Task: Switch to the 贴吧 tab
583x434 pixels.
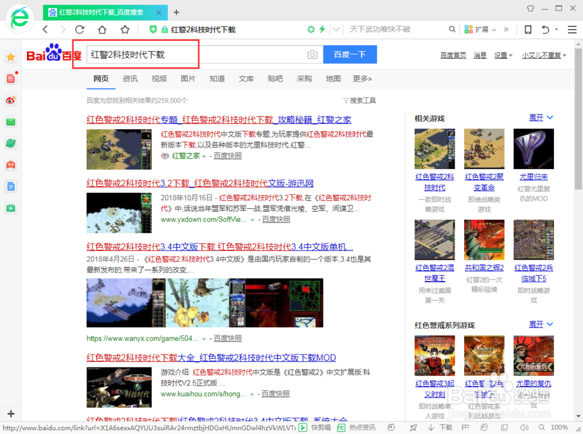Action: point(275,79)
